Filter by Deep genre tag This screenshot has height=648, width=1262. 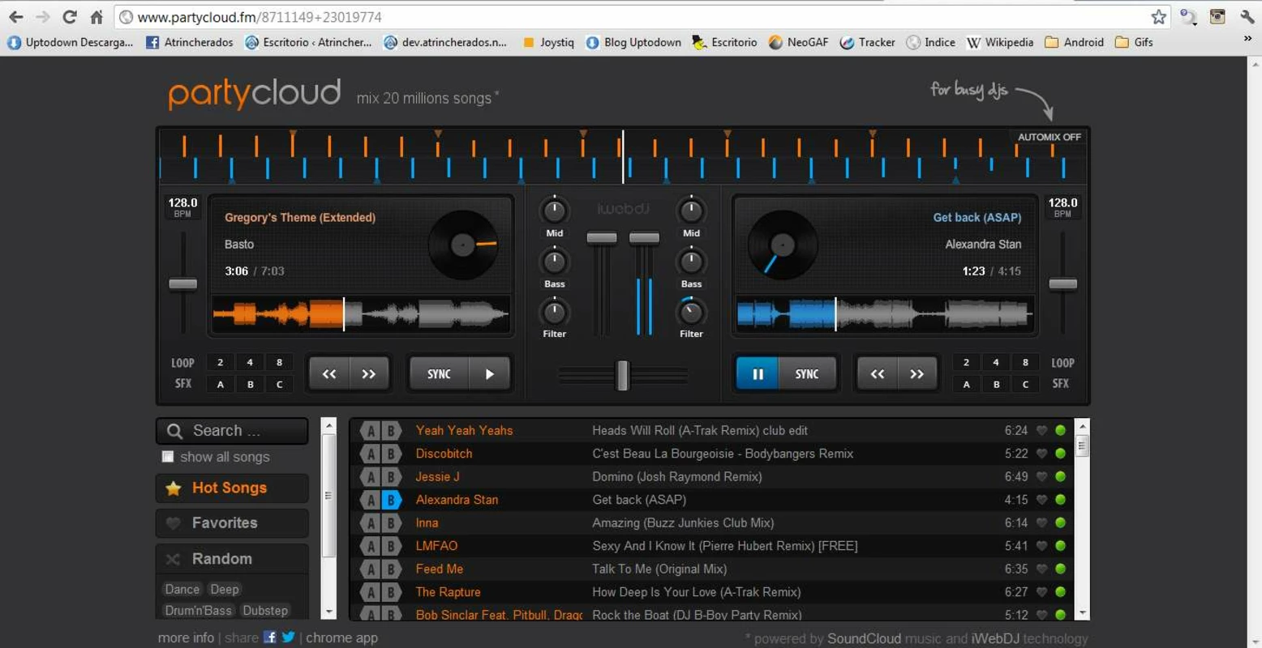(x=225, y=589)
